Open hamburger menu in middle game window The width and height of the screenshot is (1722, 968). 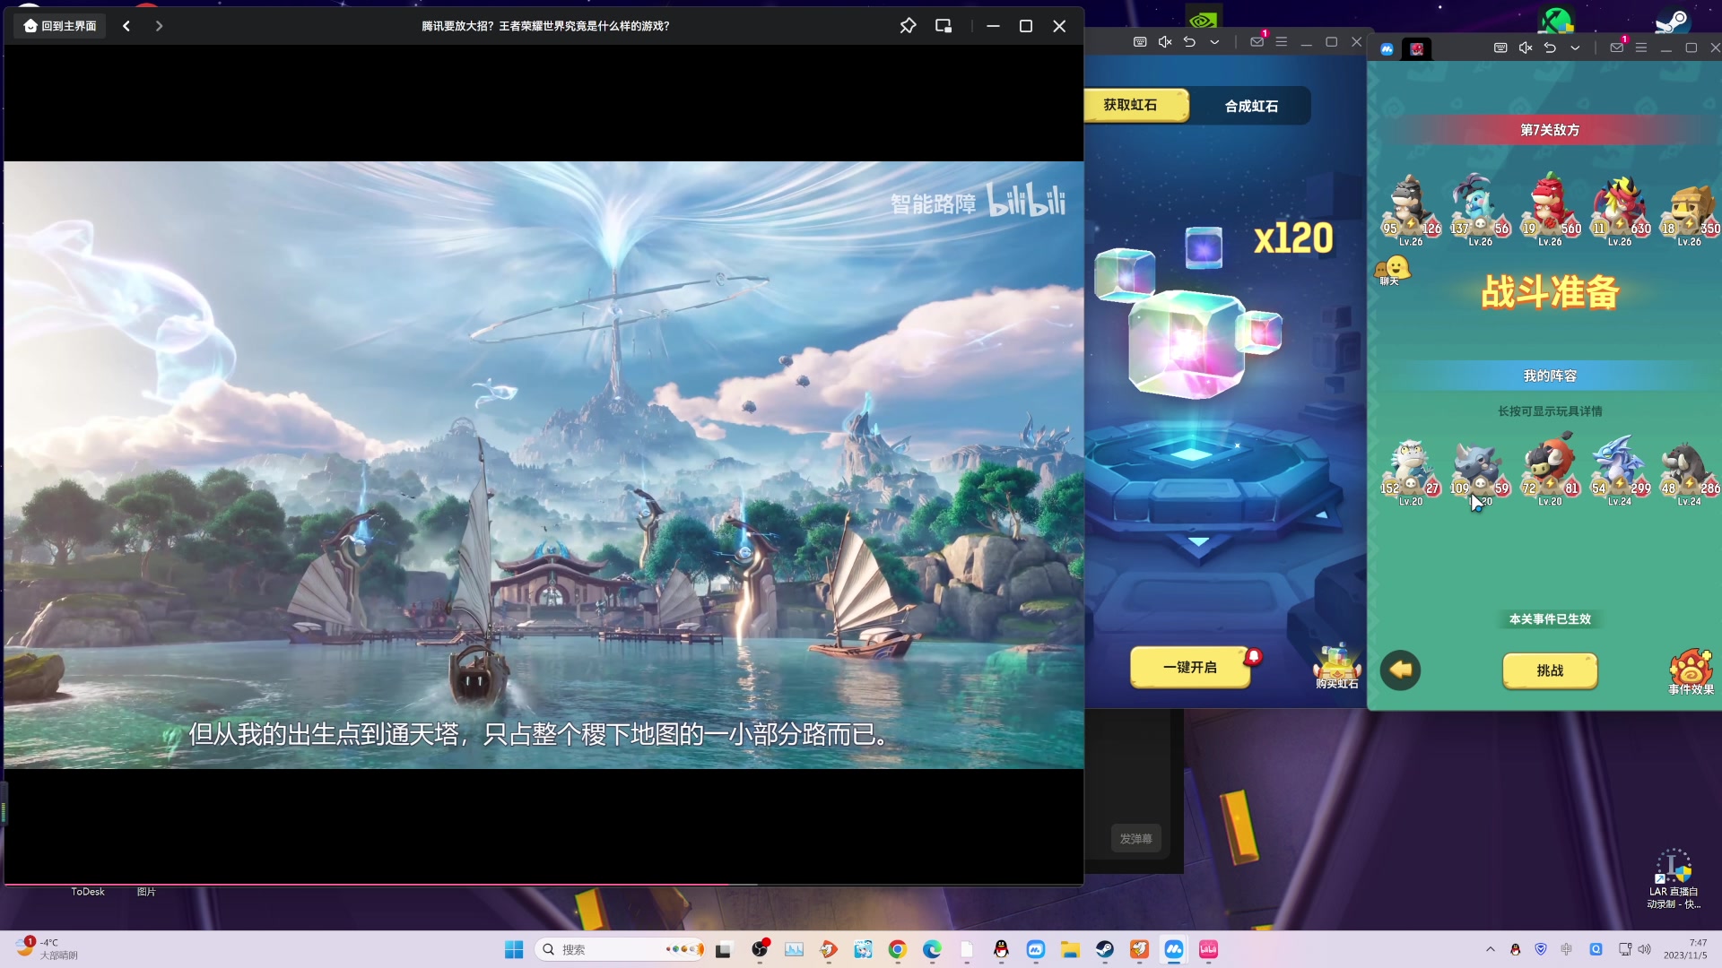tap(1282, 42)
